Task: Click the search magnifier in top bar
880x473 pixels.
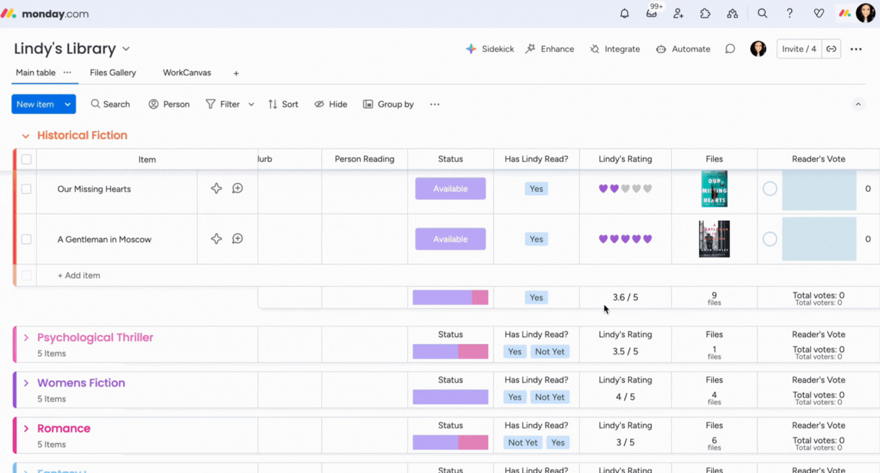Action: click(x=762, y=14)
